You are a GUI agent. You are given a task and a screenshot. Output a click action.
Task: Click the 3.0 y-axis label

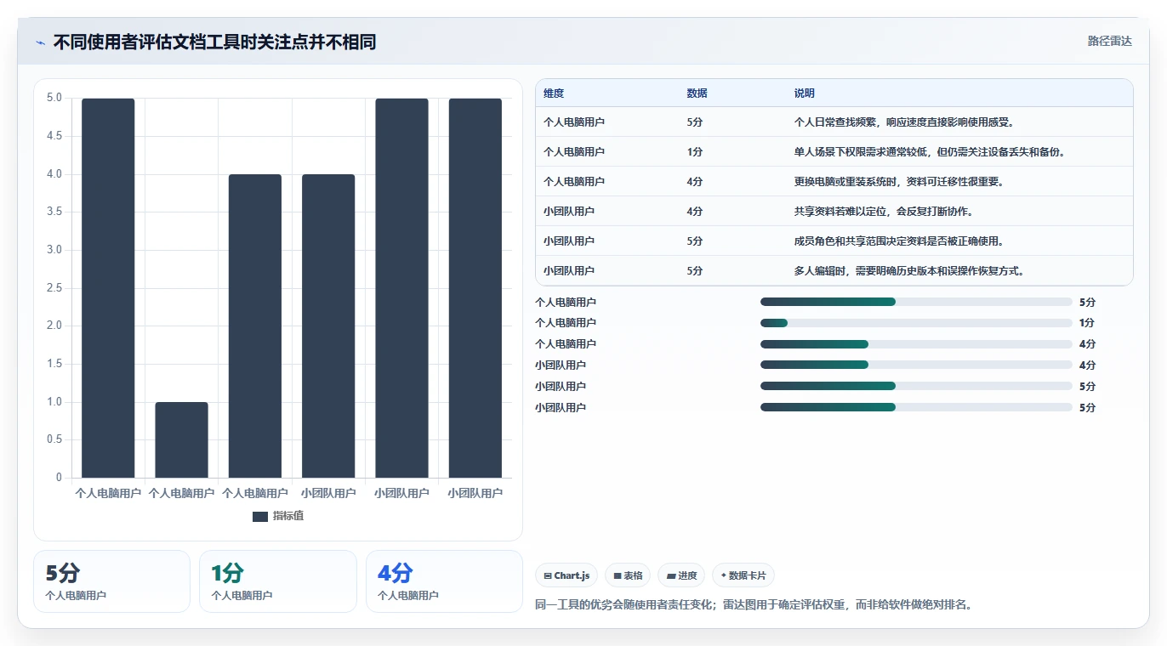[54, 250]
